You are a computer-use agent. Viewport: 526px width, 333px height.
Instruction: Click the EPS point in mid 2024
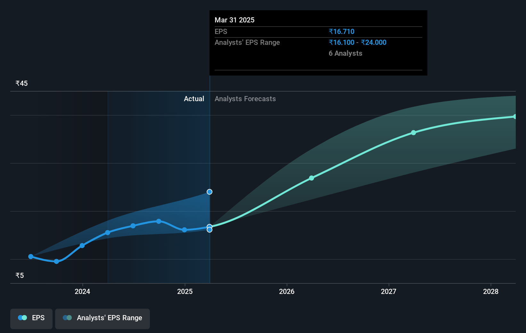pos(133,226)
